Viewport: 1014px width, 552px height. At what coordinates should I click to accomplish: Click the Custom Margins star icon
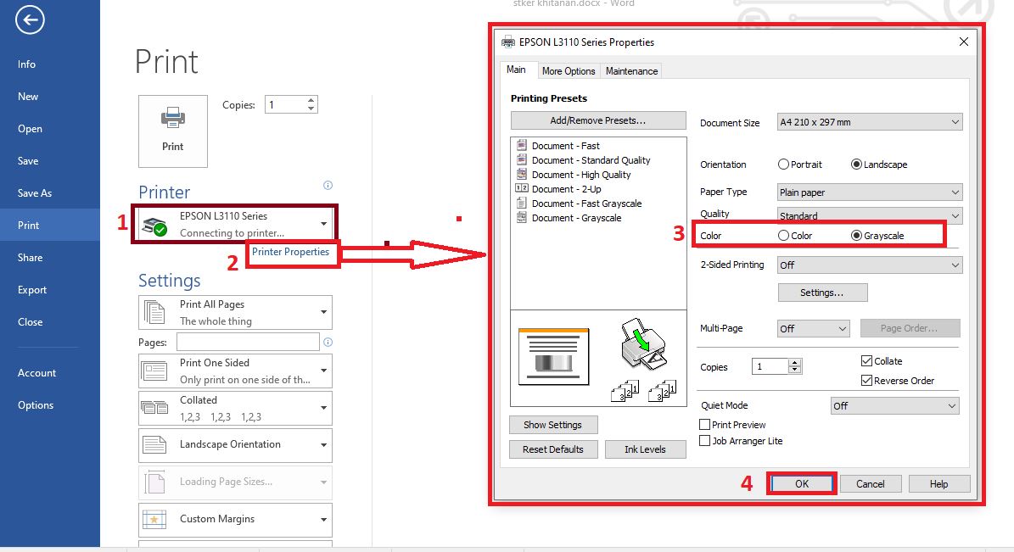(x=154, y=519)
